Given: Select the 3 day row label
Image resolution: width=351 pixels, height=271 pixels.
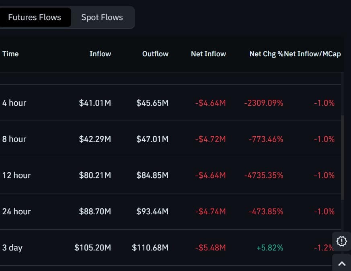Looking at the screenshot, I should coord(12,248).
